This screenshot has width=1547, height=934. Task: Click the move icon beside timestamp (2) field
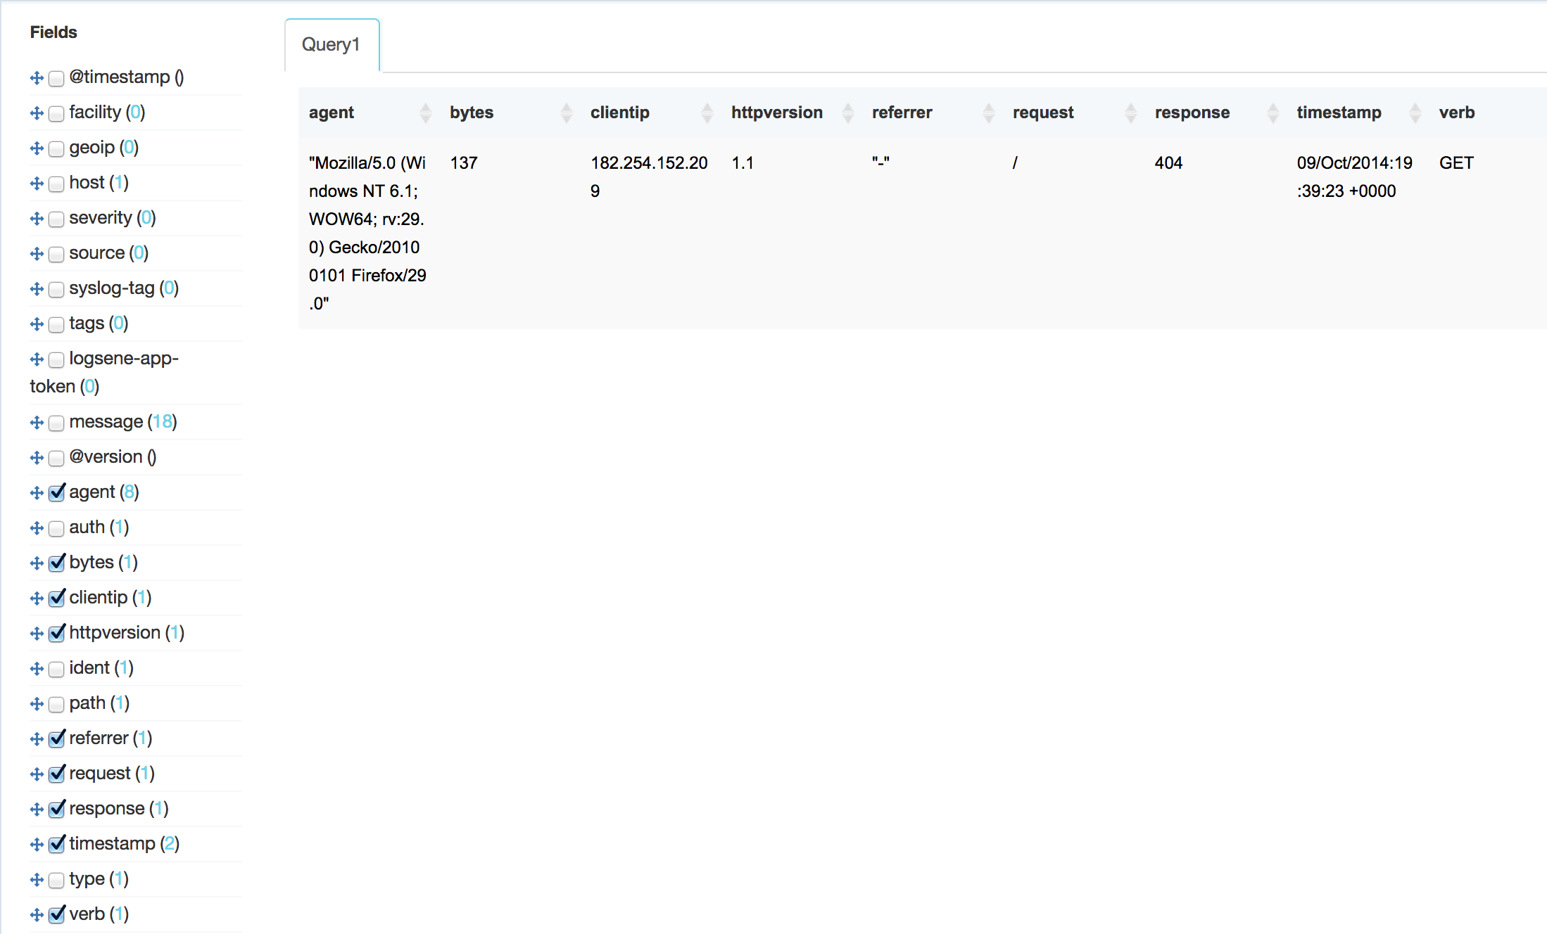point(37,844)
